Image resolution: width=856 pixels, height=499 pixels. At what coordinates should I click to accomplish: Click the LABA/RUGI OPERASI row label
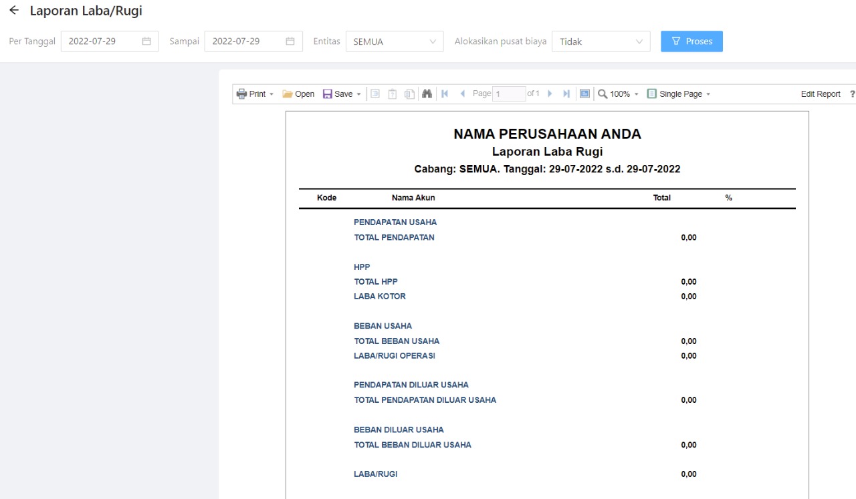(x=395, y=355)
